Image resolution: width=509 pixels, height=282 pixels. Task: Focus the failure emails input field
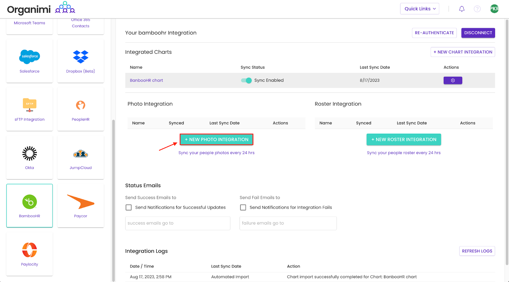pos(288,223)
